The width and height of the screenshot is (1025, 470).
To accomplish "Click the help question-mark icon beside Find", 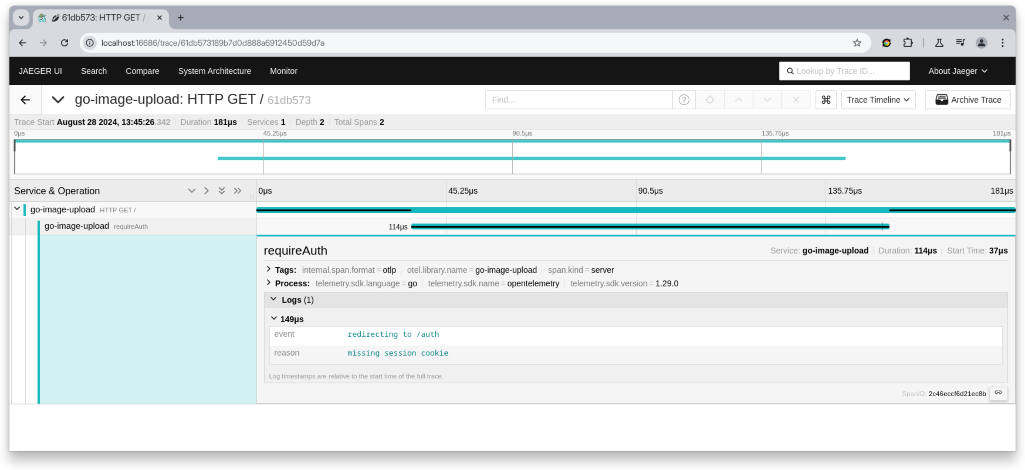I will tap(684, 100).
